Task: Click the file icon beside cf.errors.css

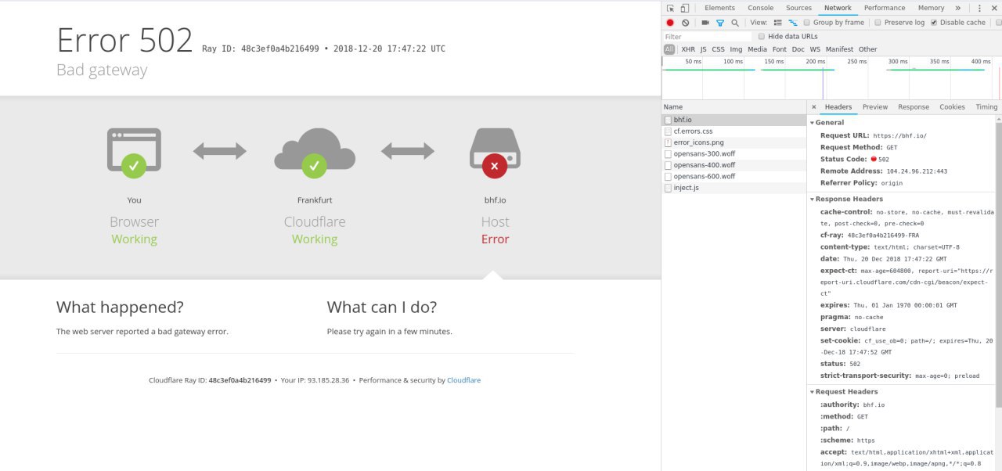Action: coord(668,131)
